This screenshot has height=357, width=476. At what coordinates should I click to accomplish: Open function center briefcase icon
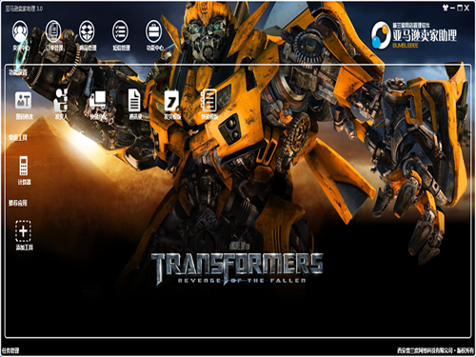coord(154,31)
